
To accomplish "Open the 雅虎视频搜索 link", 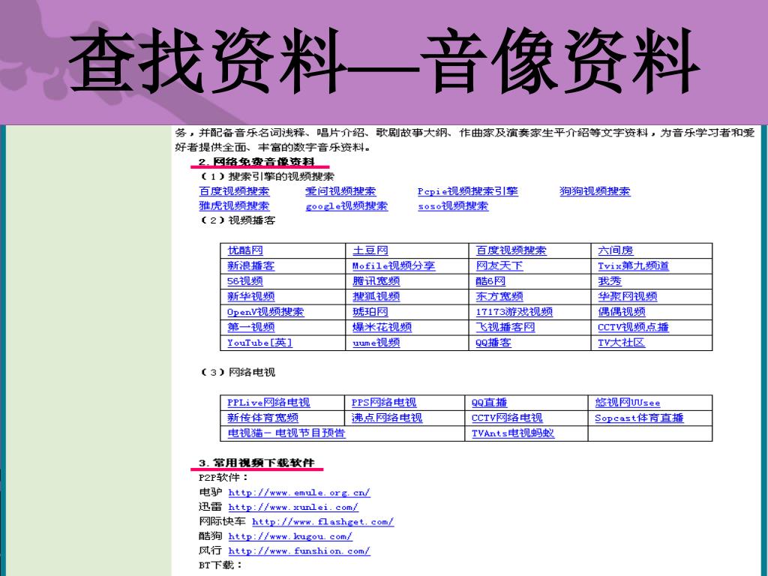I will click(234, 205).
